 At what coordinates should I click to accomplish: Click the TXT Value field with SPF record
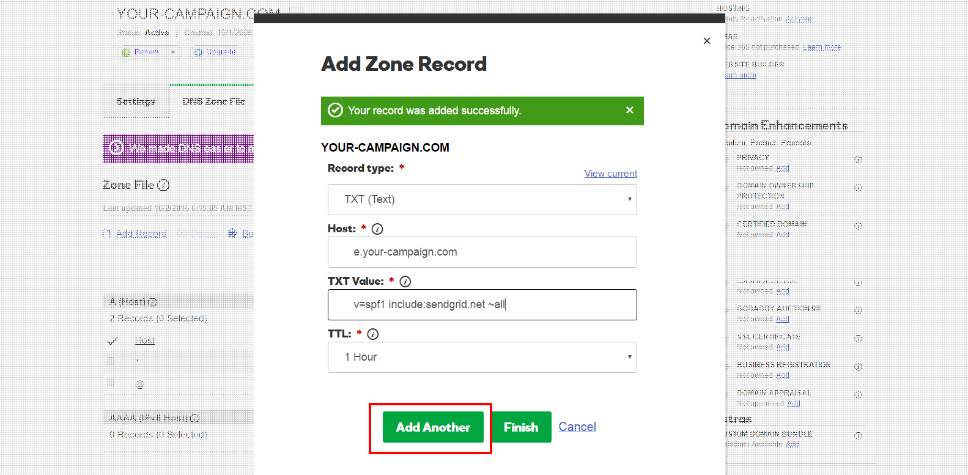click(x=482, y=304)
